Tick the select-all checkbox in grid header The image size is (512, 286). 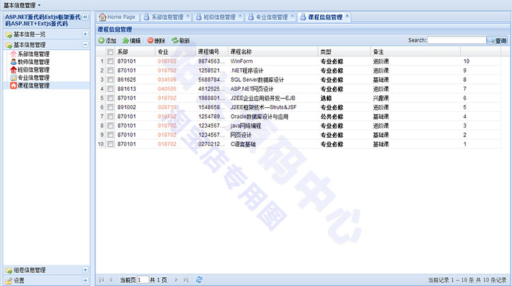pyautogui.click(x=110, y=52)
